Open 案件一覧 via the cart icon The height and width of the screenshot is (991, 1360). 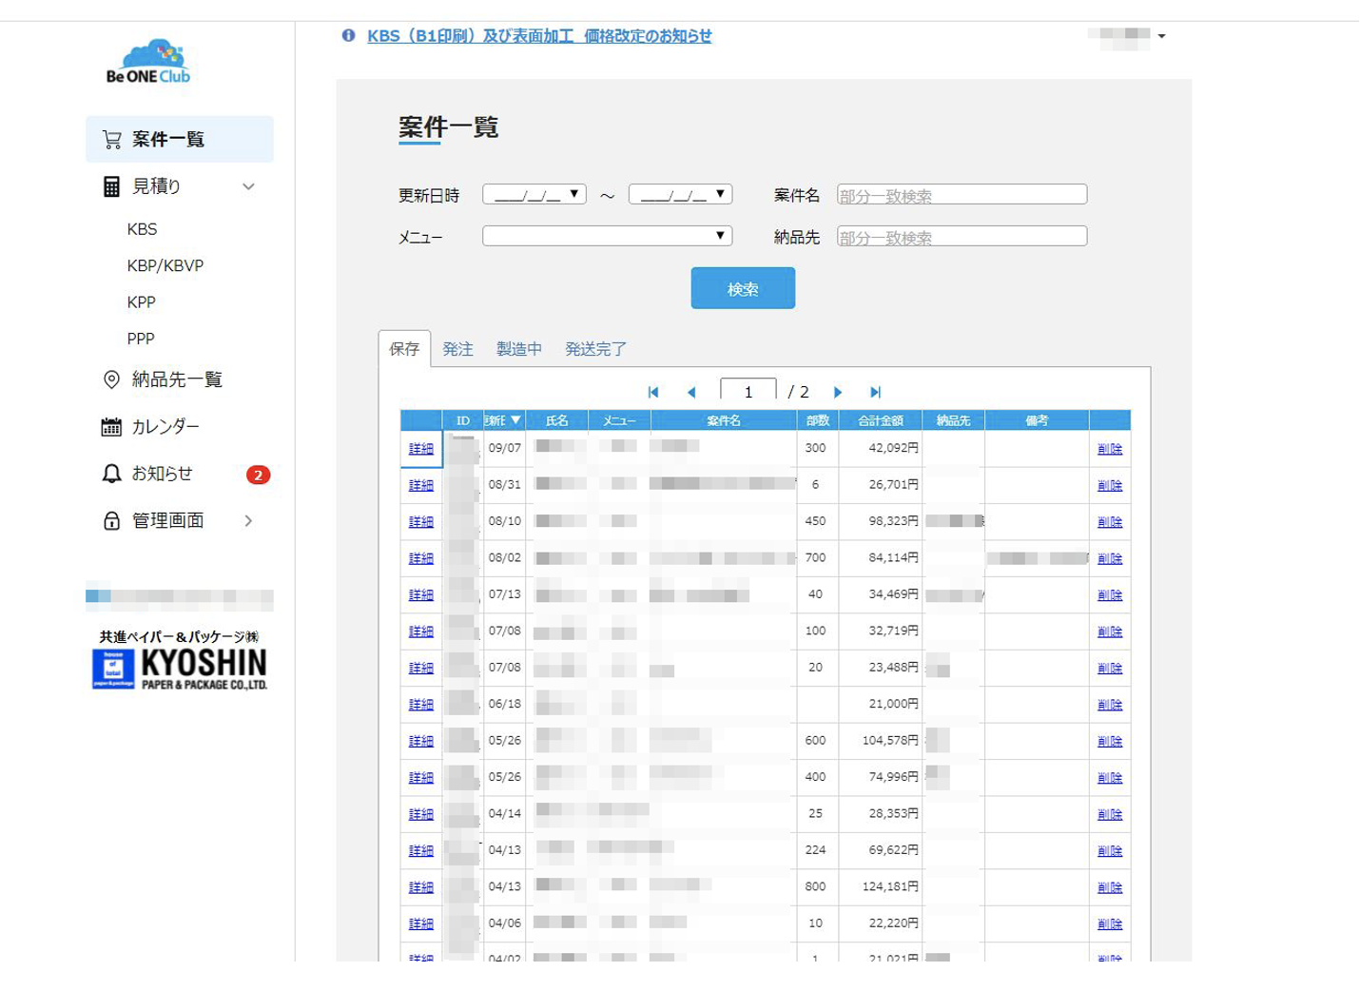[x=112, y=140]
